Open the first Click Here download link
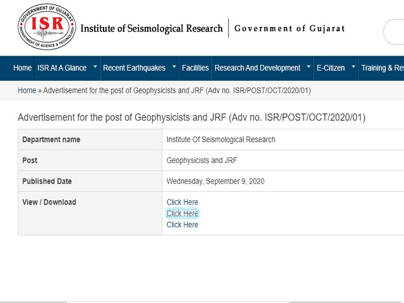404x303 pixels. coord(182,202)
